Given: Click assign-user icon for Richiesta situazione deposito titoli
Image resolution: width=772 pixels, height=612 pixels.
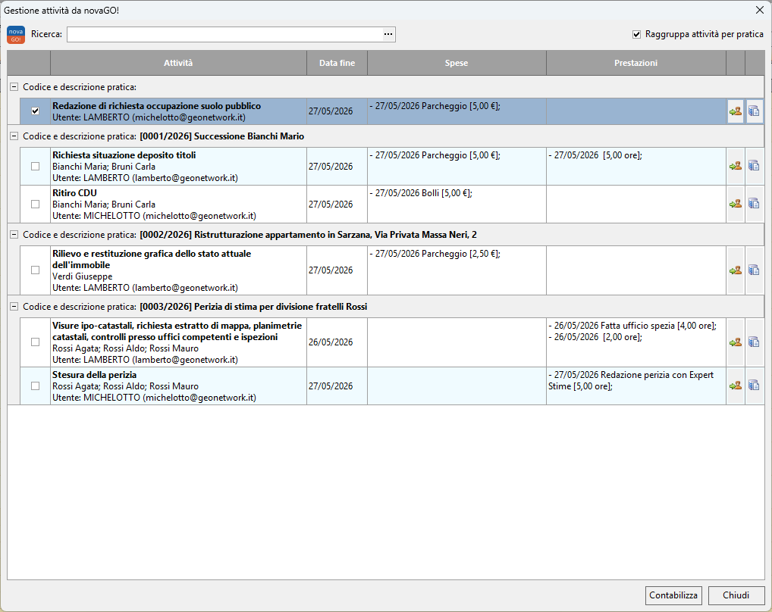Looking at the screenshot, I should (736, 166).
